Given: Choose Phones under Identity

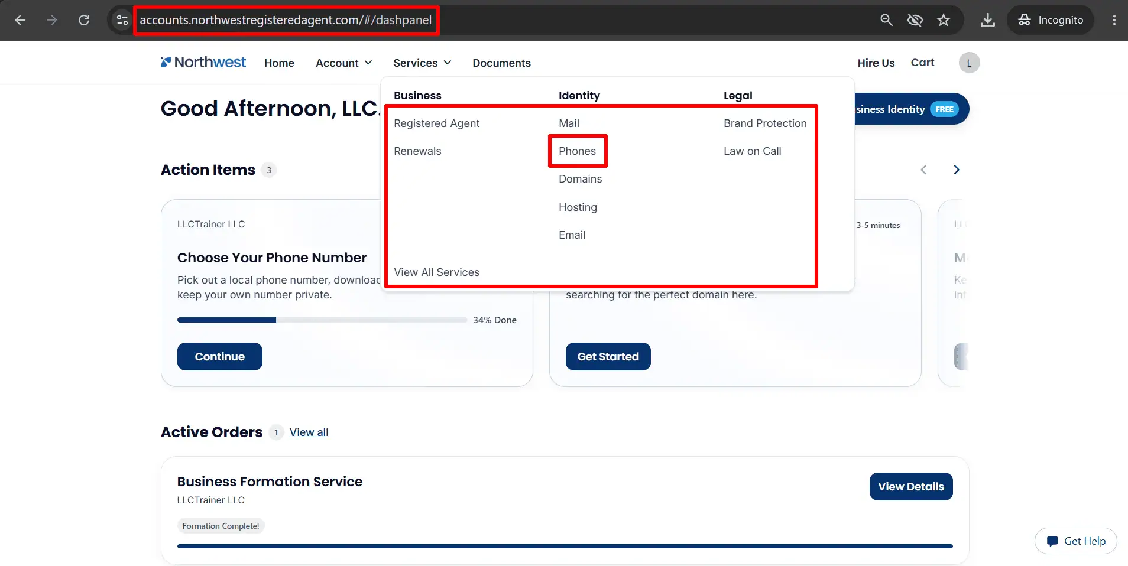Looking at the screenshot, I should pos(577,151).
